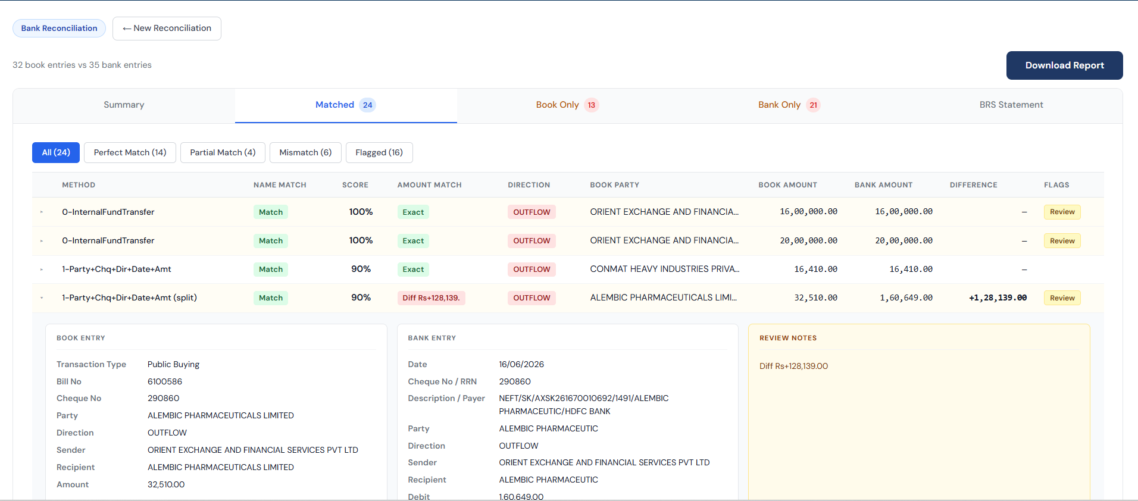This screenshot has height=501, width=1138.
Task: Click the SCORE column header
Action: point(355,185)
